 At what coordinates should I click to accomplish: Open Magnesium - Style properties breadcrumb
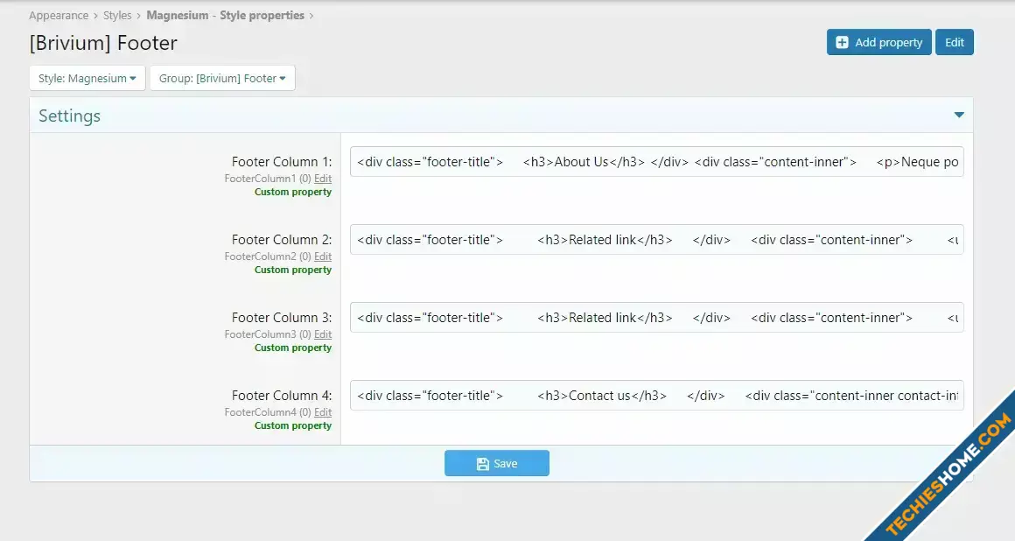click(225, 15)
